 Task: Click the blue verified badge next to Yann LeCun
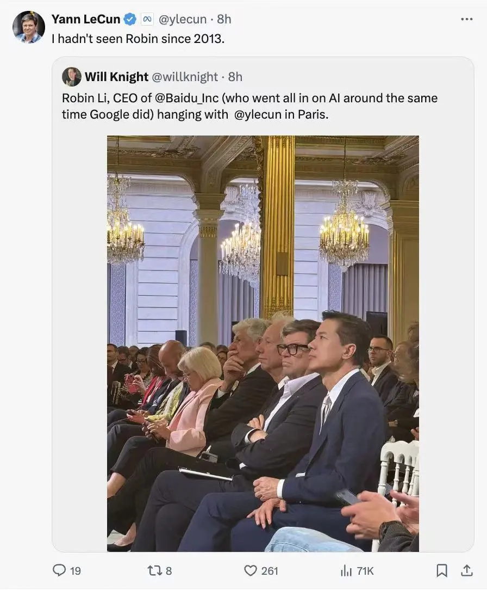pyautogui.click(x=130, y=19)
